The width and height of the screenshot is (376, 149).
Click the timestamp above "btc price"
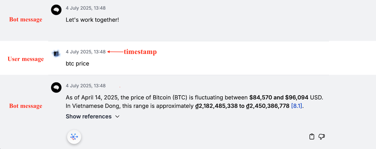click(x=86, y=52)
